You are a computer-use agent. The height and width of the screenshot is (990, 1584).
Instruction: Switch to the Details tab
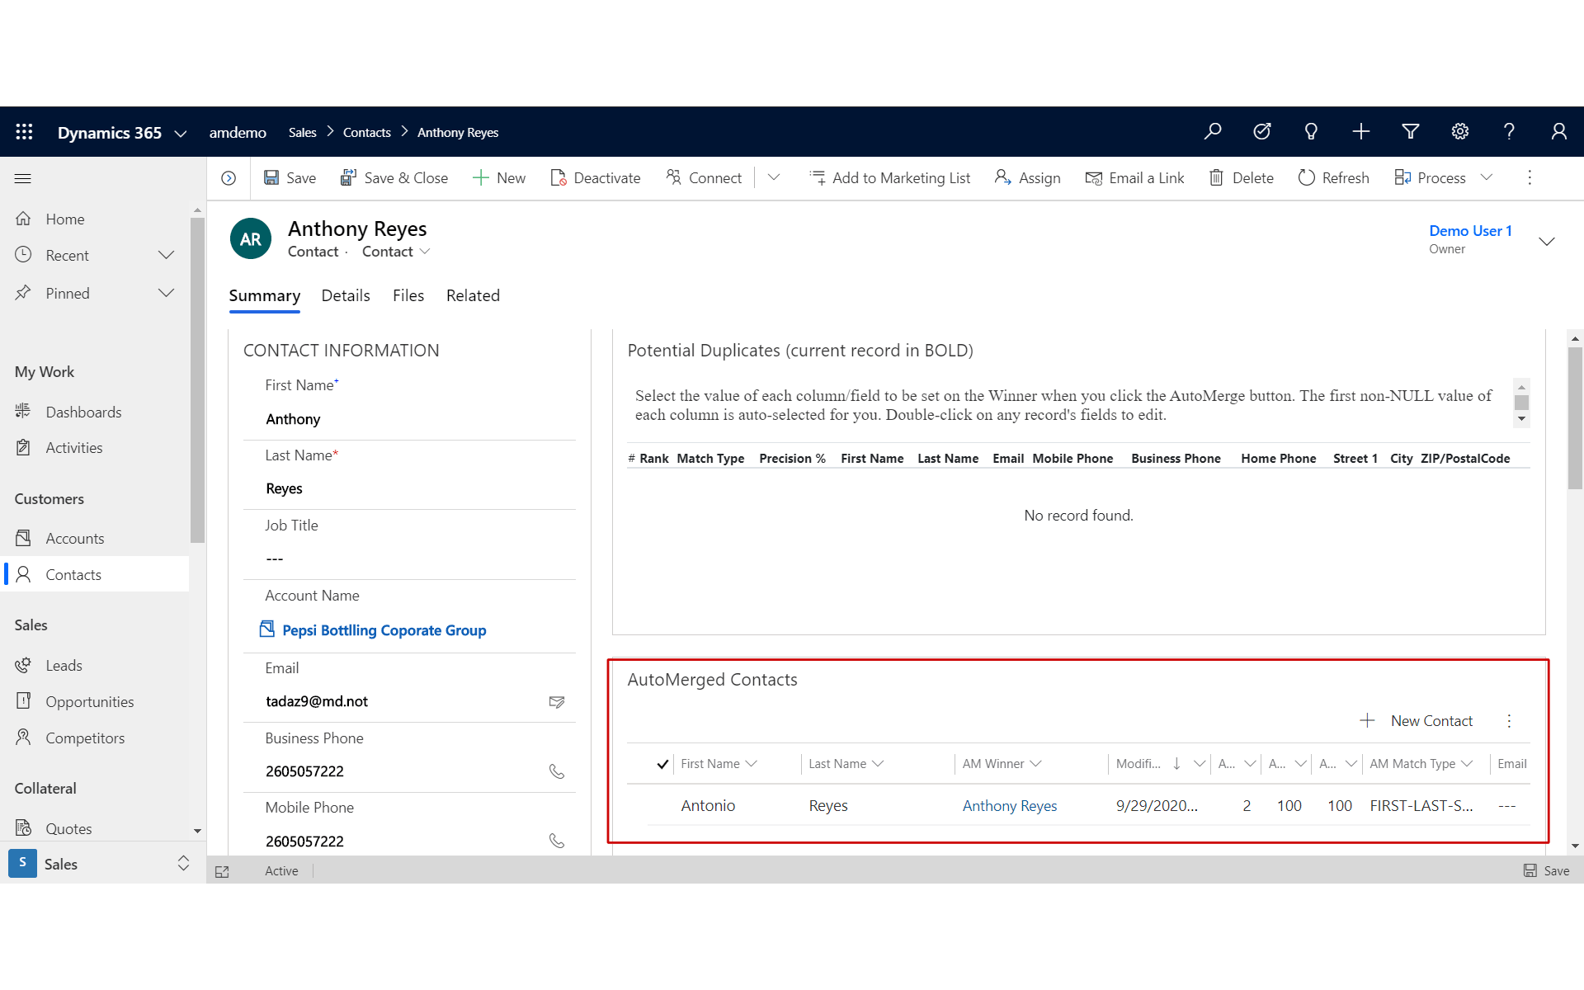(x=346, y=296)
